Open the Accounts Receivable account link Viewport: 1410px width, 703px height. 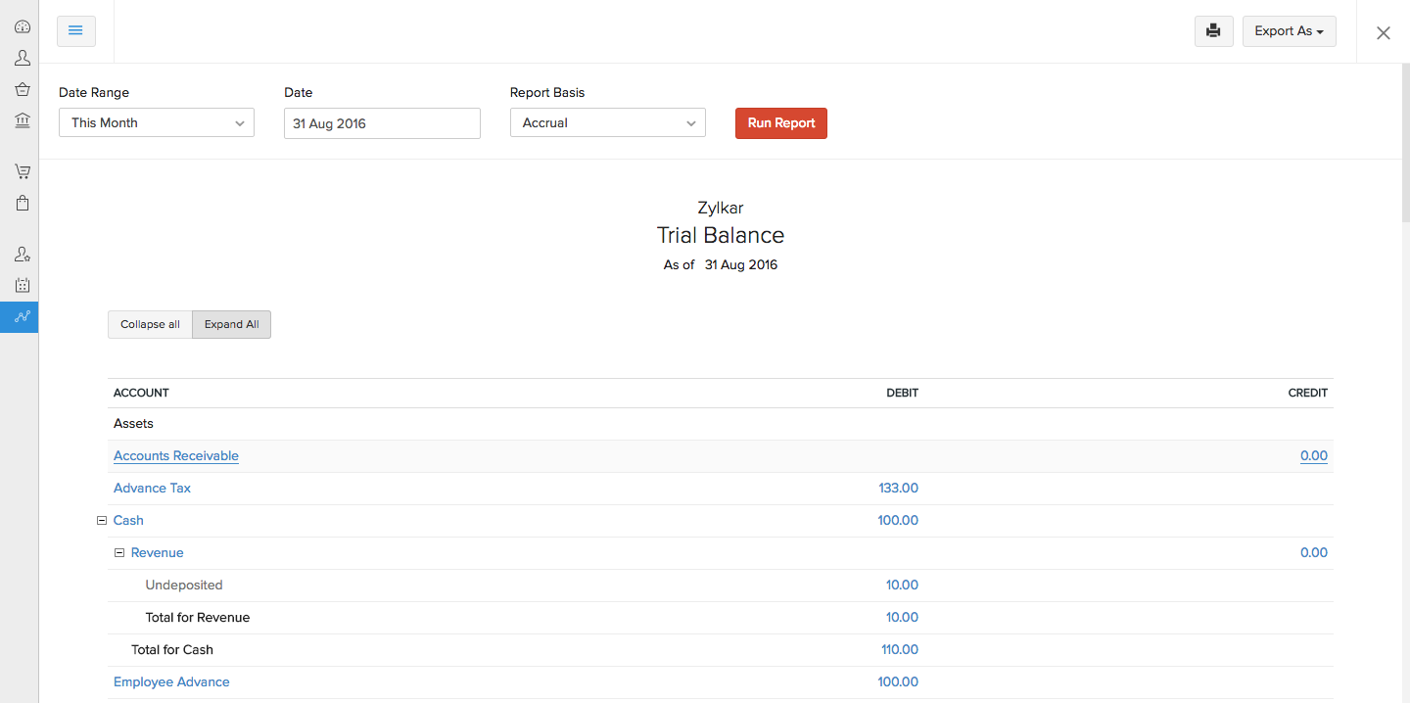tap(176, 456)
